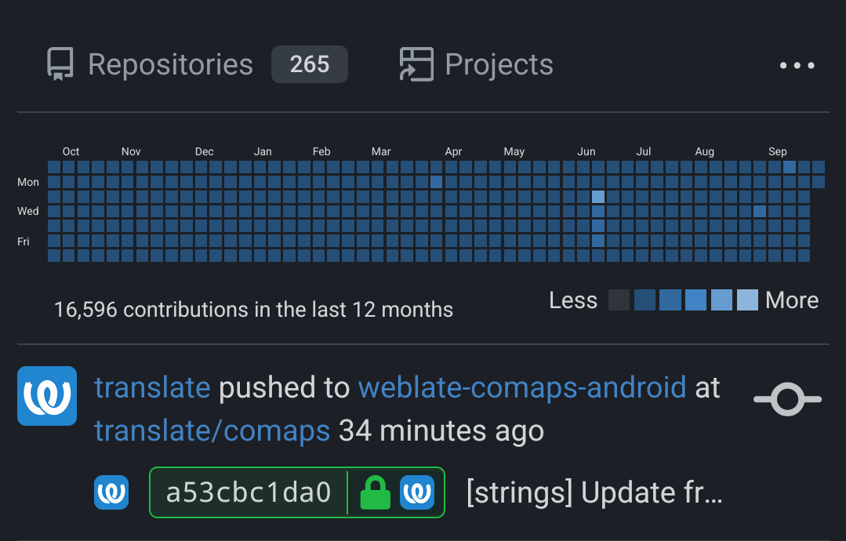Viewport: 846px width, 541px height.
Task: Click the commit icon beside push event
Action: pos(787,399)
